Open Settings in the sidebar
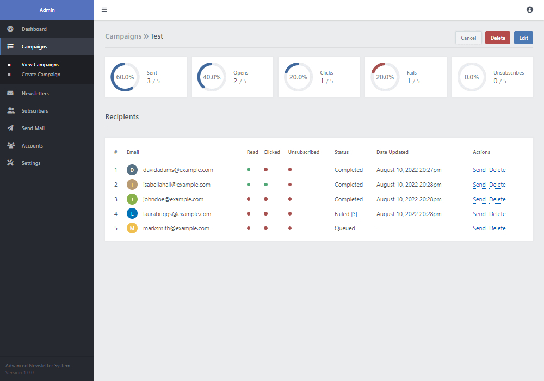544x381 pixels. point(47,163)
